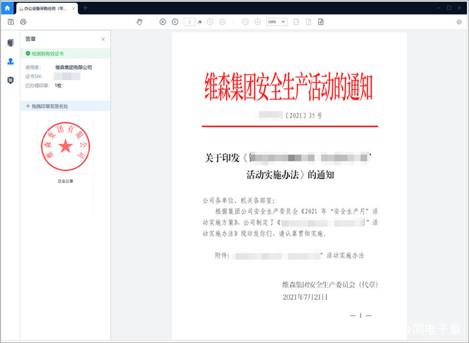Image resolution: width=469 pixels, height=343 pixels.
Task: Click the add page icon
Action: click(x=321, y=22)
